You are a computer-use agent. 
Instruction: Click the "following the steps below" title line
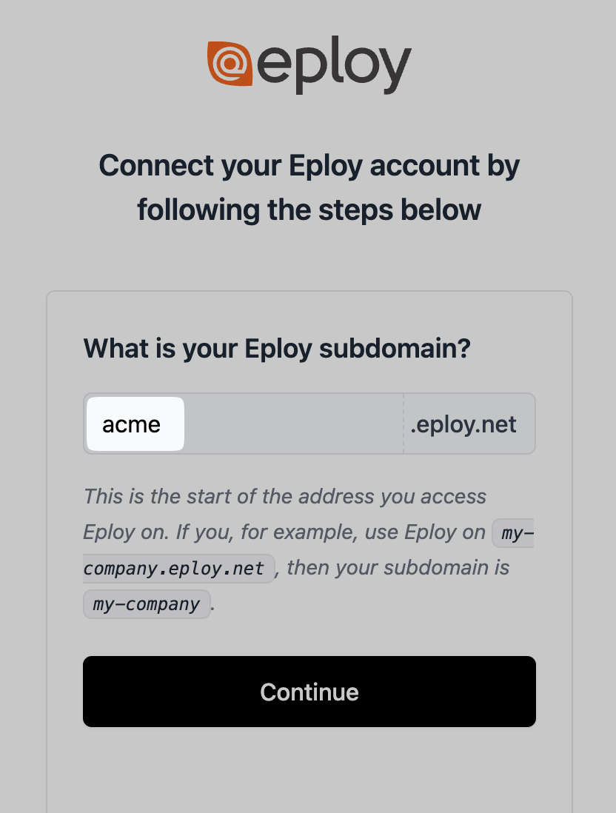coord(309,210)
